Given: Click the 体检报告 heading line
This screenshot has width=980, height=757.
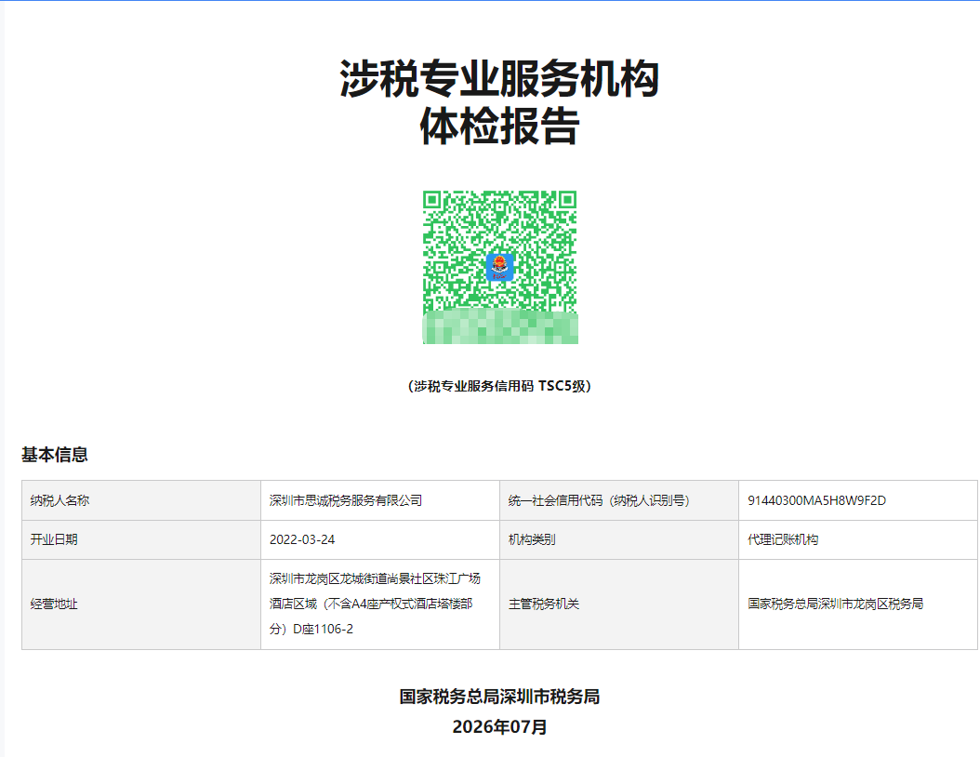Looking at the screenshot, I should pos(499,126).
